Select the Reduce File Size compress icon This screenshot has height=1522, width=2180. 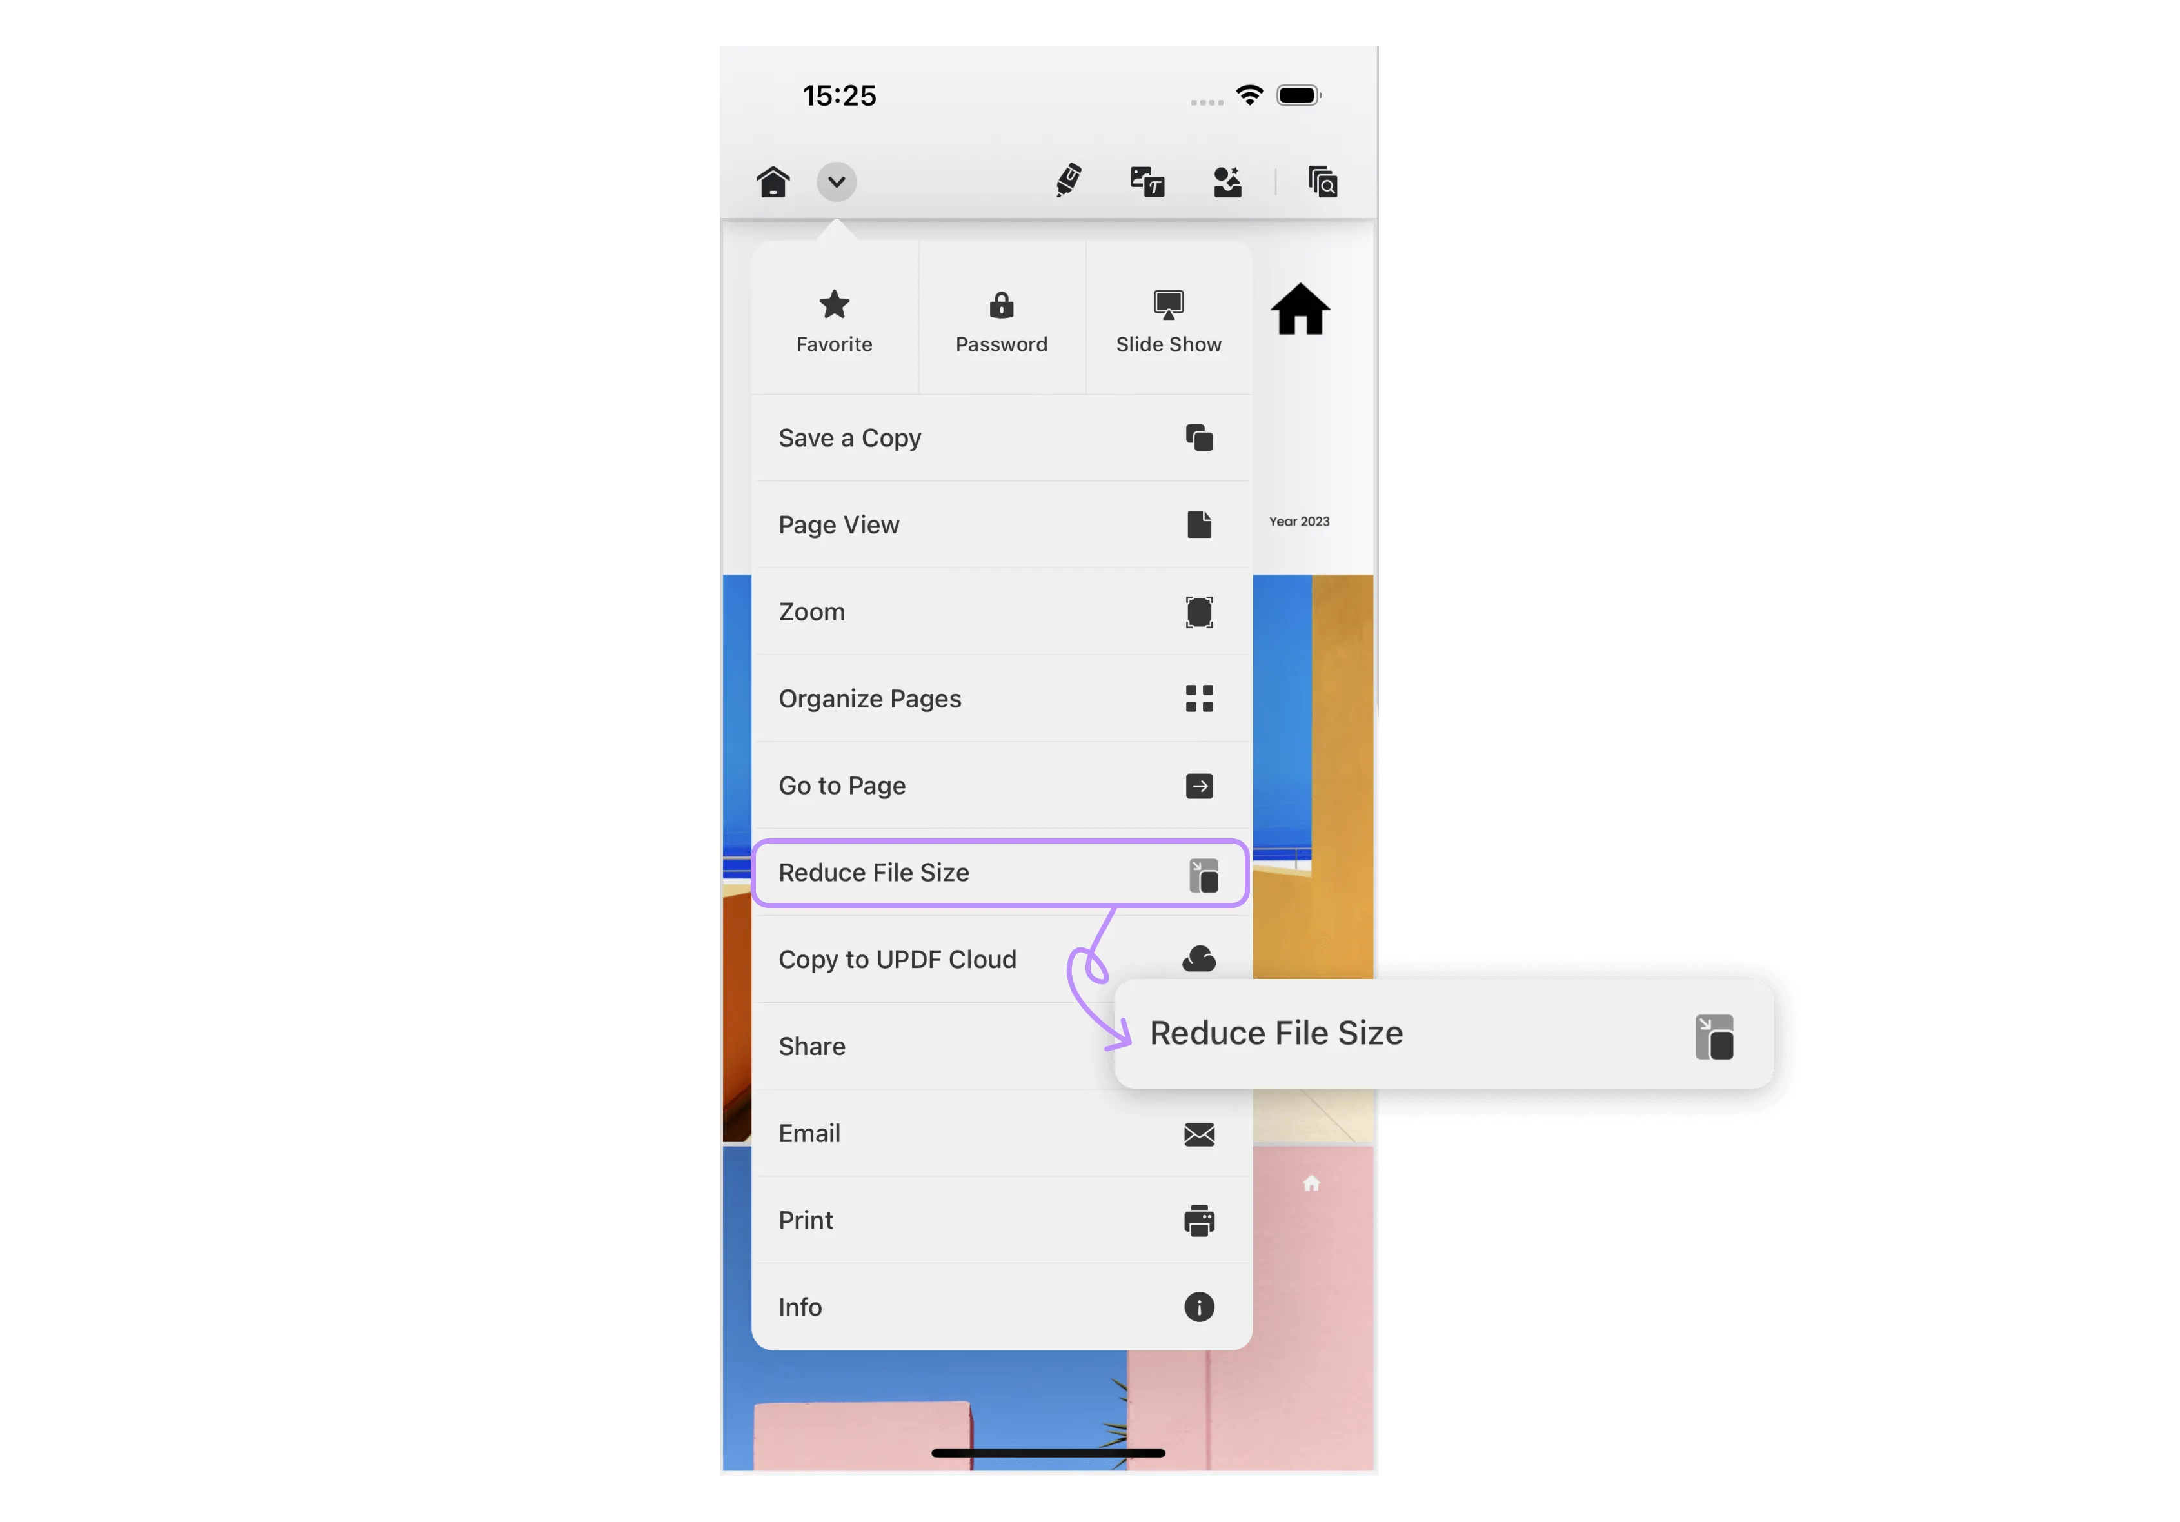pyautogui.click(x=1204, y=873)
